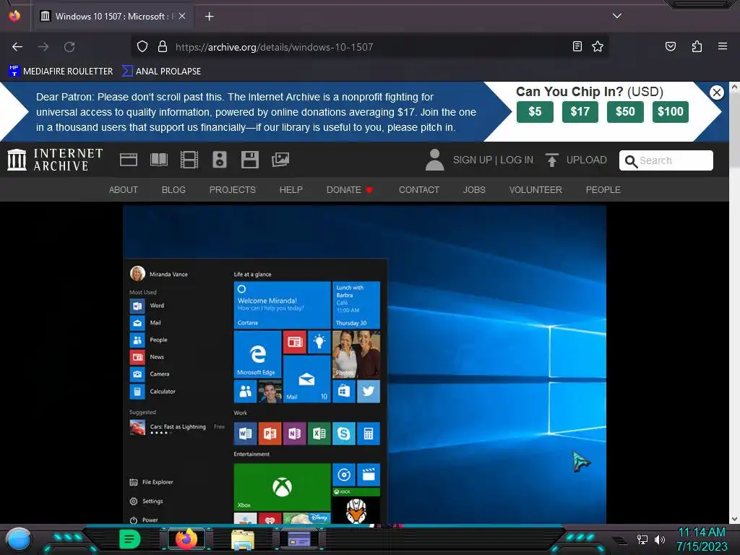The image size is (740, 555).
Task: Open the VOLUNTEER menu item
Action: click(535, 190)
